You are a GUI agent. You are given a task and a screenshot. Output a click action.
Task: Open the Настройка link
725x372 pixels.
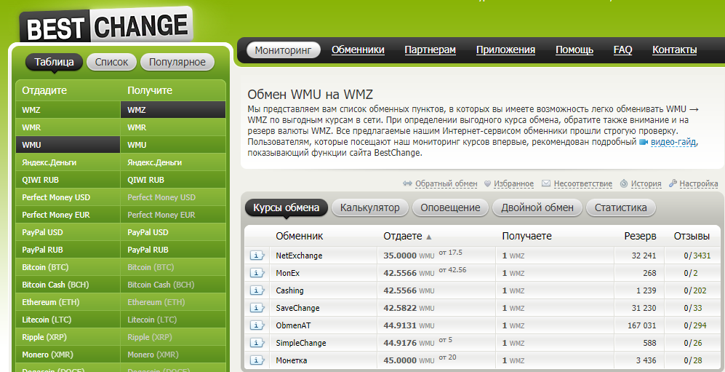pyautogui.click(x=699, y=183)
